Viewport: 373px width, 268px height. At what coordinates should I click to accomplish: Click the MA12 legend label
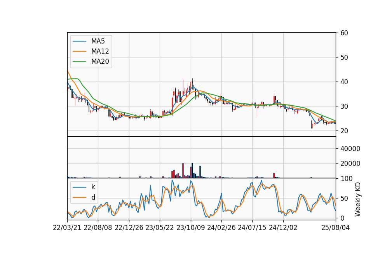point(100,51)
